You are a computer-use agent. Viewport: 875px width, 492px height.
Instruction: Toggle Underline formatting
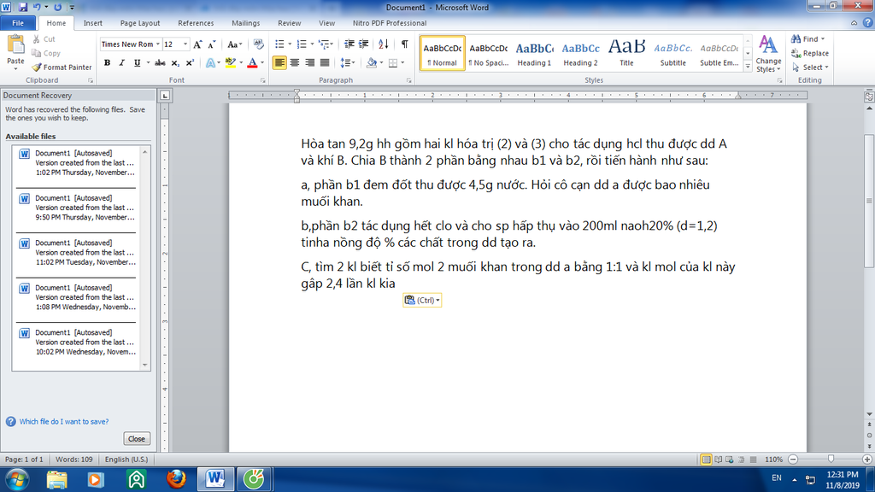(137, 63)
